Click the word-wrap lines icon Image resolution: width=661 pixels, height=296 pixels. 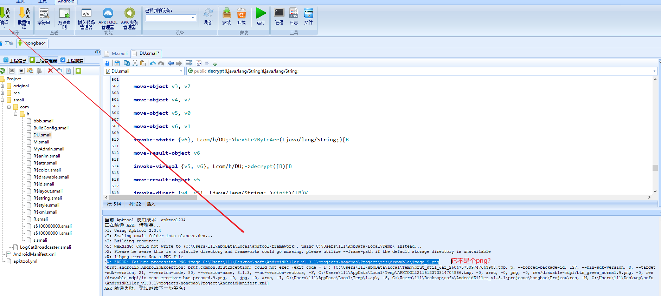(189, 63)
